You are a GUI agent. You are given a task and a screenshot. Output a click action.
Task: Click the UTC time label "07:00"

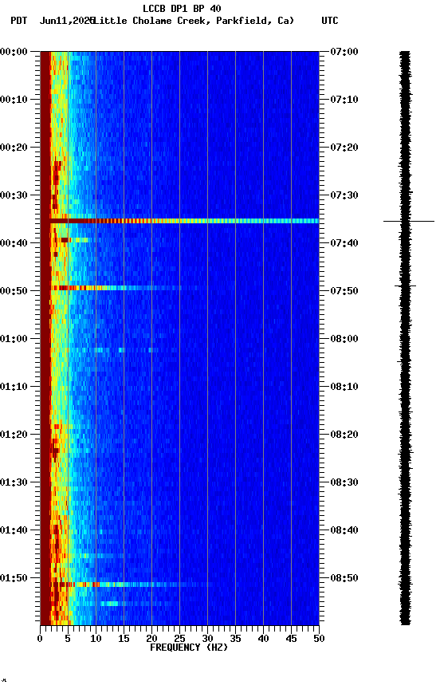click(344, 52)
